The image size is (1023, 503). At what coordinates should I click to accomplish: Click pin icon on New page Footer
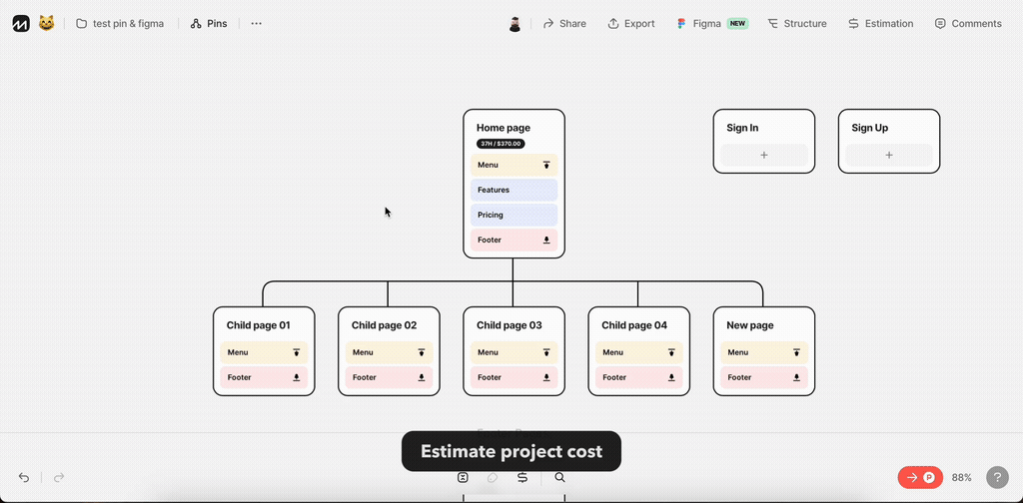tap(796, 377)
